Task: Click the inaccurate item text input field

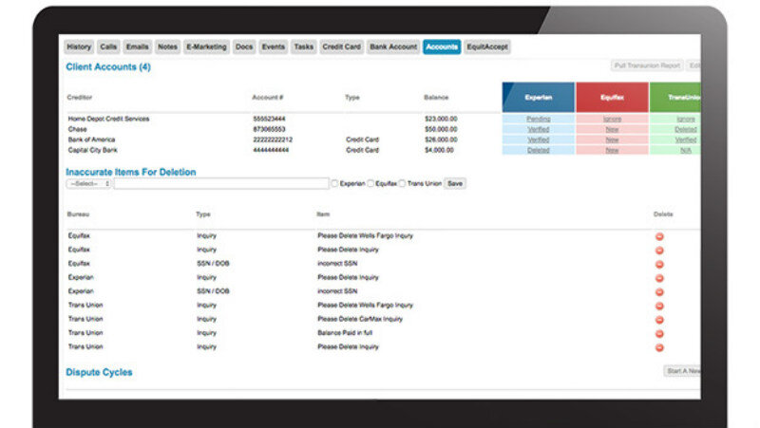Action: (220, 183)
